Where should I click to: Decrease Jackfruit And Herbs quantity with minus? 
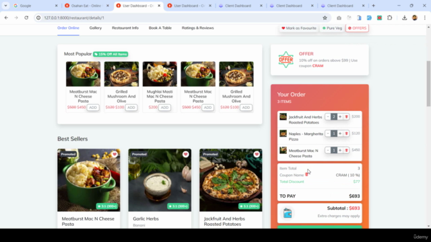(x=328, y=116)
